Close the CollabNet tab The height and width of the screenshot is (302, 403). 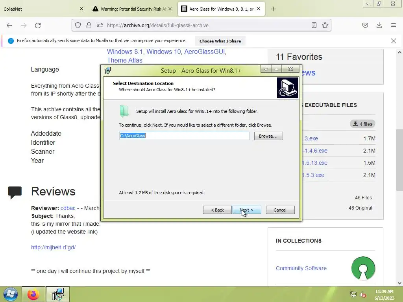pos(81,9)
